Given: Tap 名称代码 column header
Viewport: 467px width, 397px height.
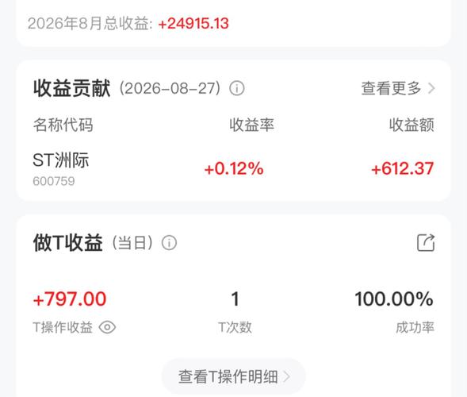Looking at the screenshot, I should pyautogui.click(x=63, y=125).
